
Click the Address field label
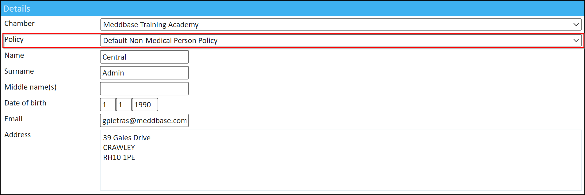click(17, 135)
